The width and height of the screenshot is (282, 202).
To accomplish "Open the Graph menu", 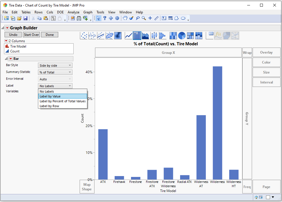I will point(88,12).
